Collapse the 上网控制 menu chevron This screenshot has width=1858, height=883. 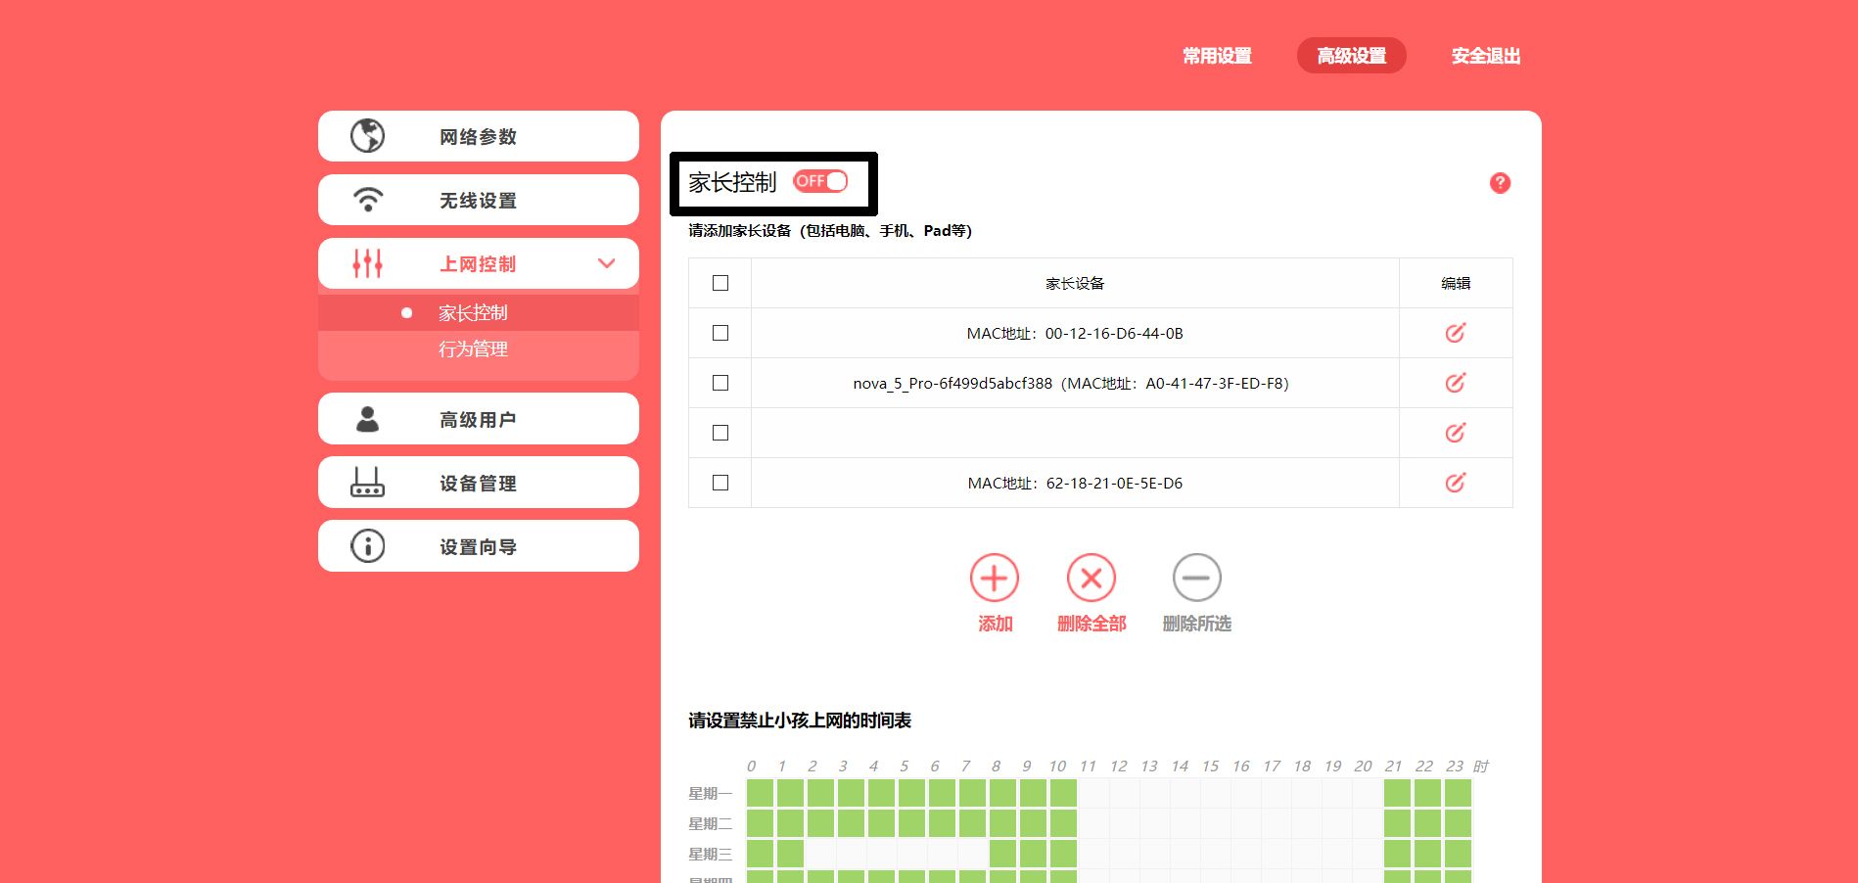[606, 263]
